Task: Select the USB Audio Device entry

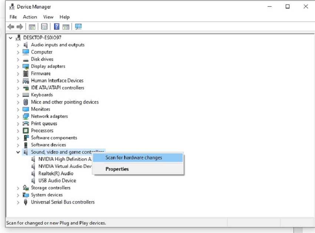Action: (57, 180)
